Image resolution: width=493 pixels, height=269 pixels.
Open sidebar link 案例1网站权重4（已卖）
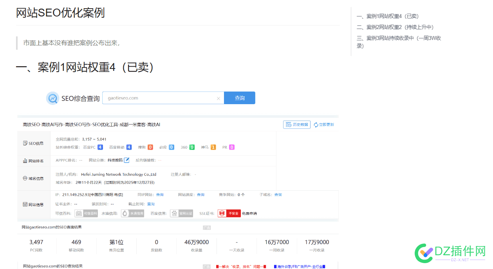388,16
